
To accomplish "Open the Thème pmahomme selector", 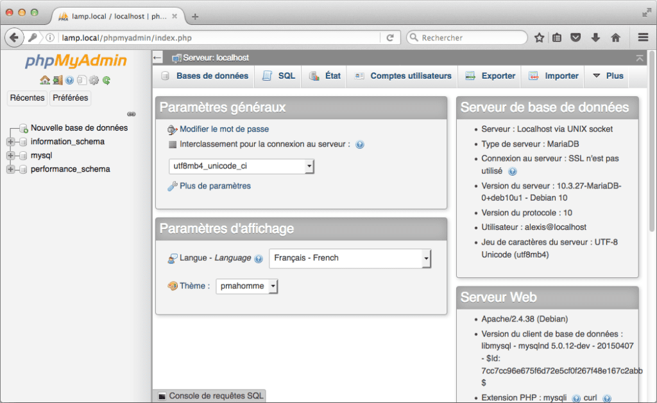I will (246, 286).
